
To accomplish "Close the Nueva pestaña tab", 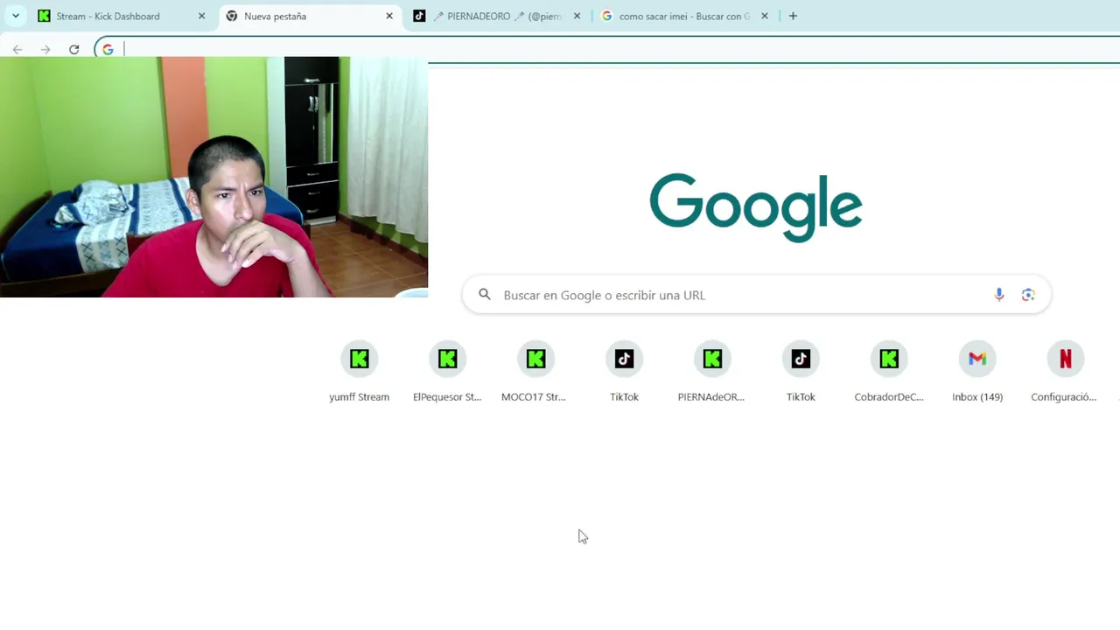I will (x=389, y=16).
